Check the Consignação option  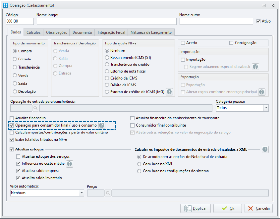coord(231,43)
